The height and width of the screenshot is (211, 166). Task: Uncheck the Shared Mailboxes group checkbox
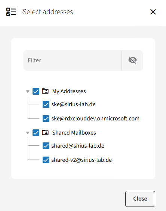pyautogui.click(x=36, y=133)
